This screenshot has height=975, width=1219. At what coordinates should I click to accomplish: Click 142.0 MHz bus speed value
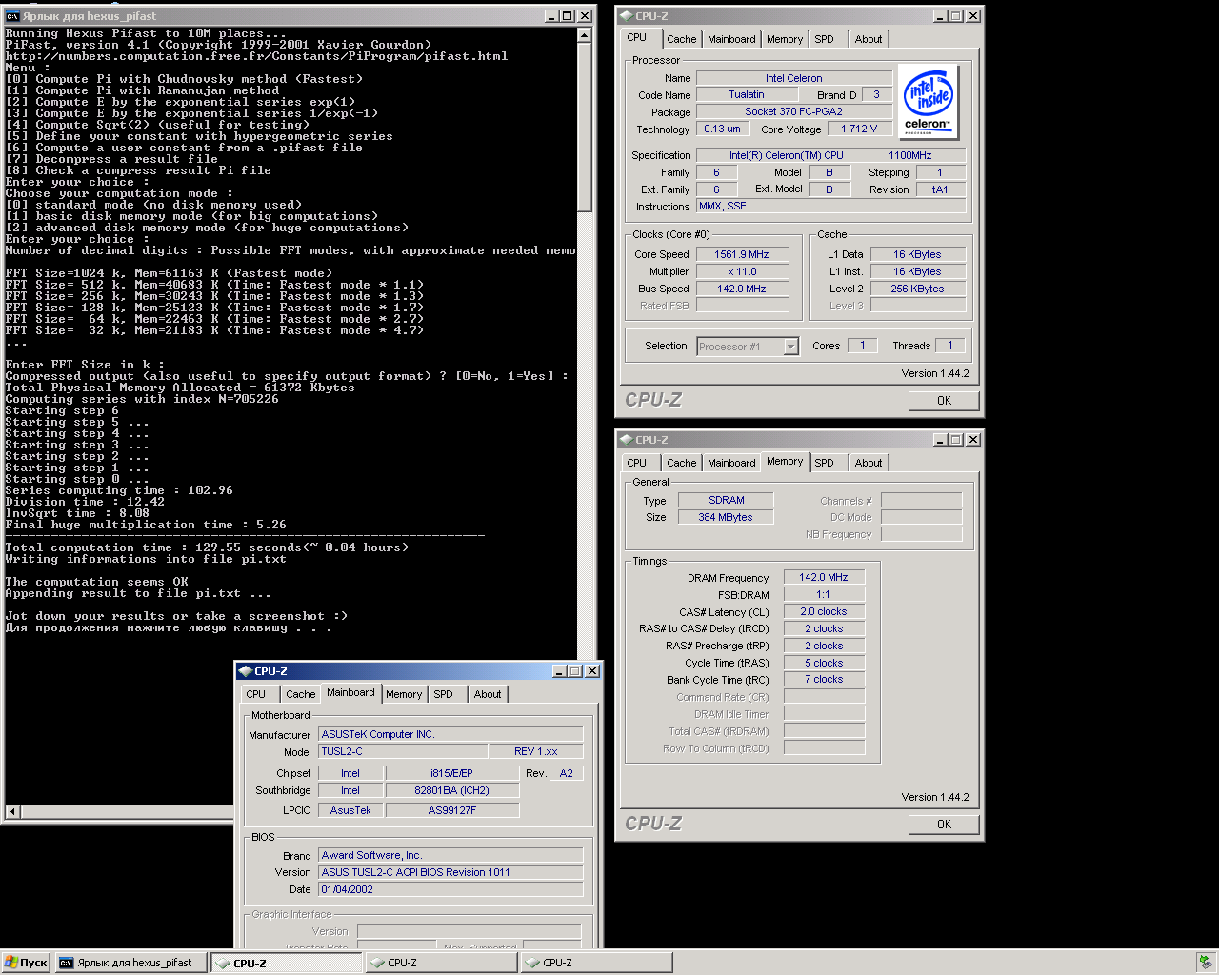(742, 289)
